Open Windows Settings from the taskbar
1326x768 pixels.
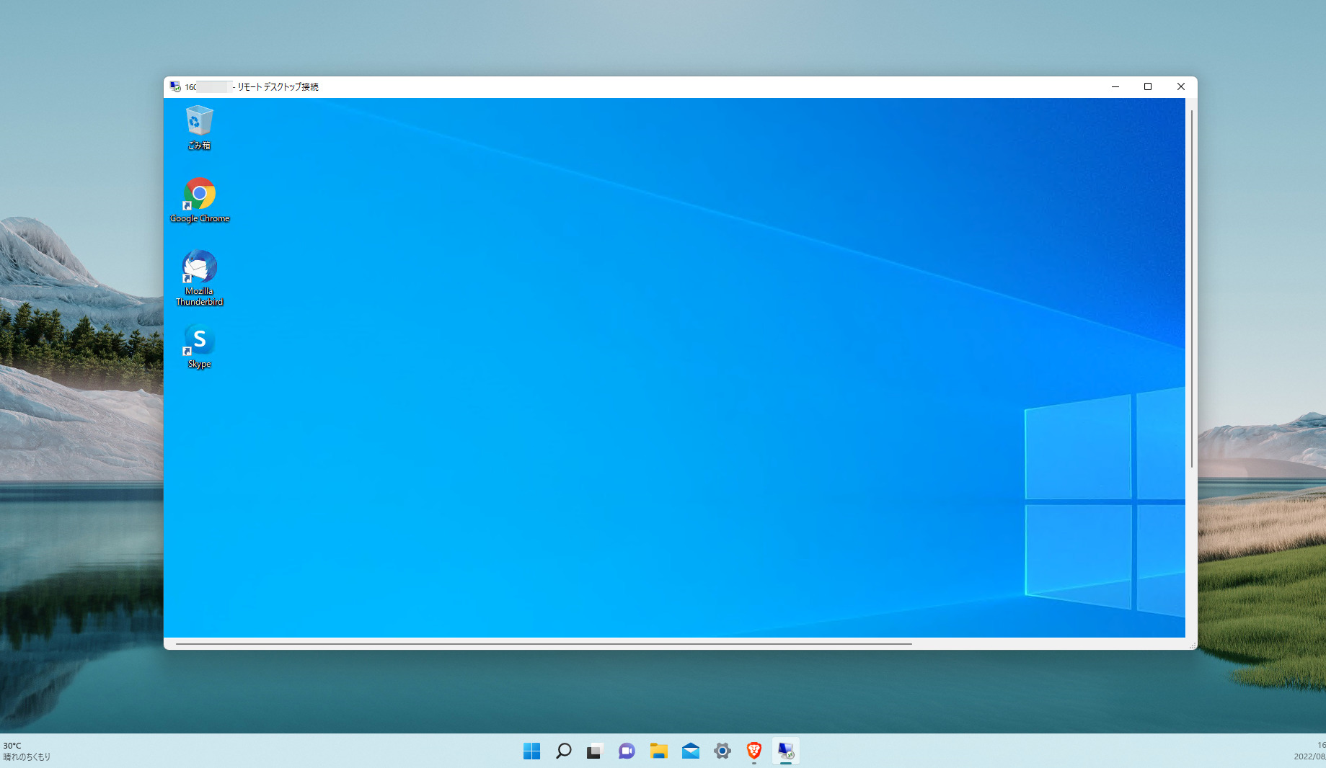pos(722,751)
